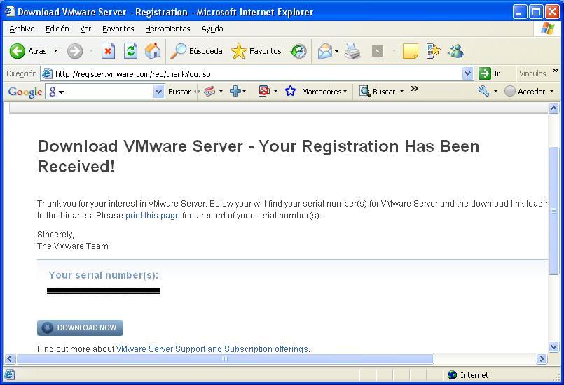Expand the address bar dropdown arrow
The height and width of the screenshot is (385, 564).
coord(468,73)
